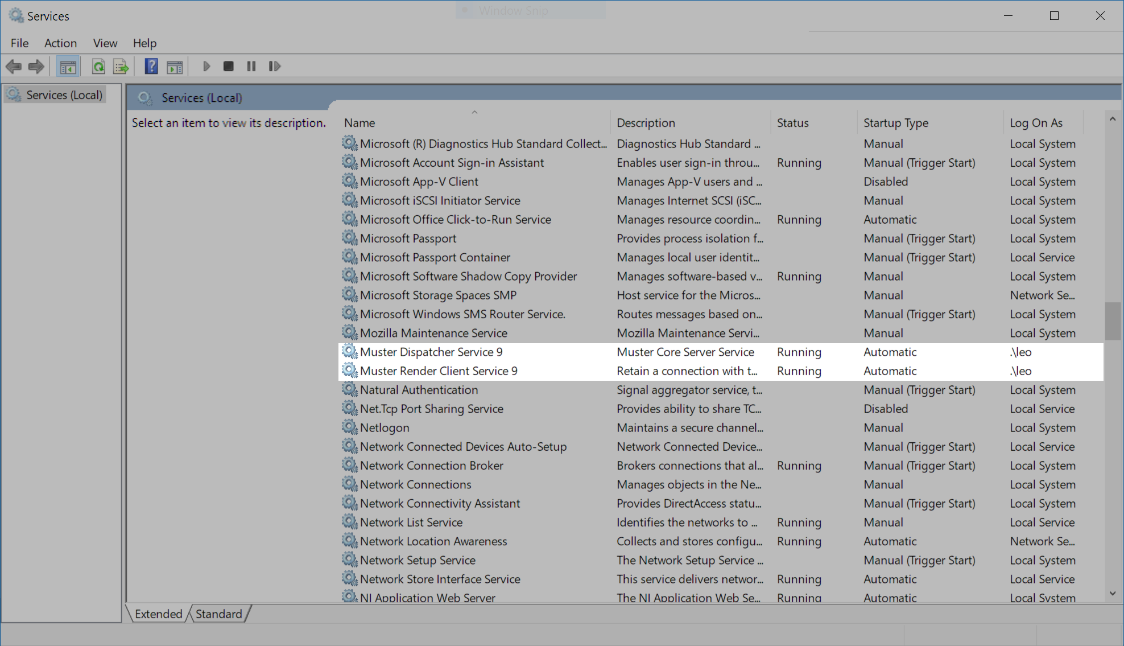Click the blue Help toolbar icon

[x=151, y=67]
